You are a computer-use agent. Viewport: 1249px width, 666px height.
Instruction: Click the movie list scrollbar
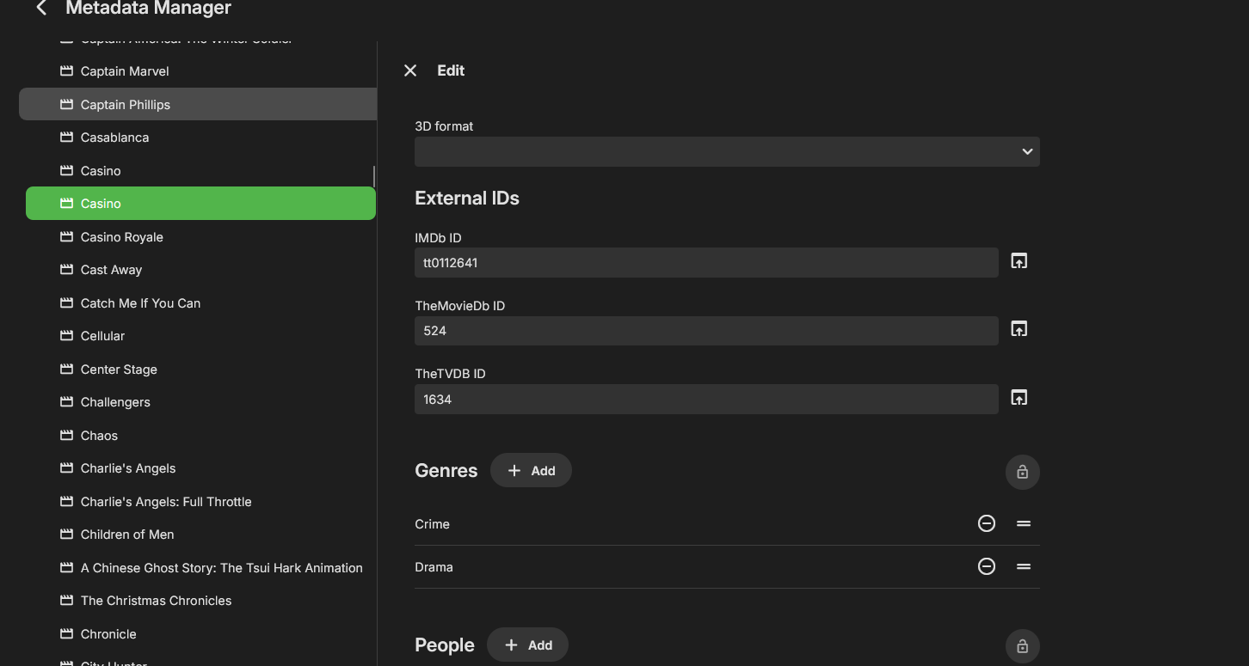[x=373, y=176]
